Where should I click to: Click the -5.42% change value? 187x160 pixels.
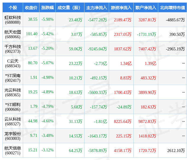(x=48, y=34)
